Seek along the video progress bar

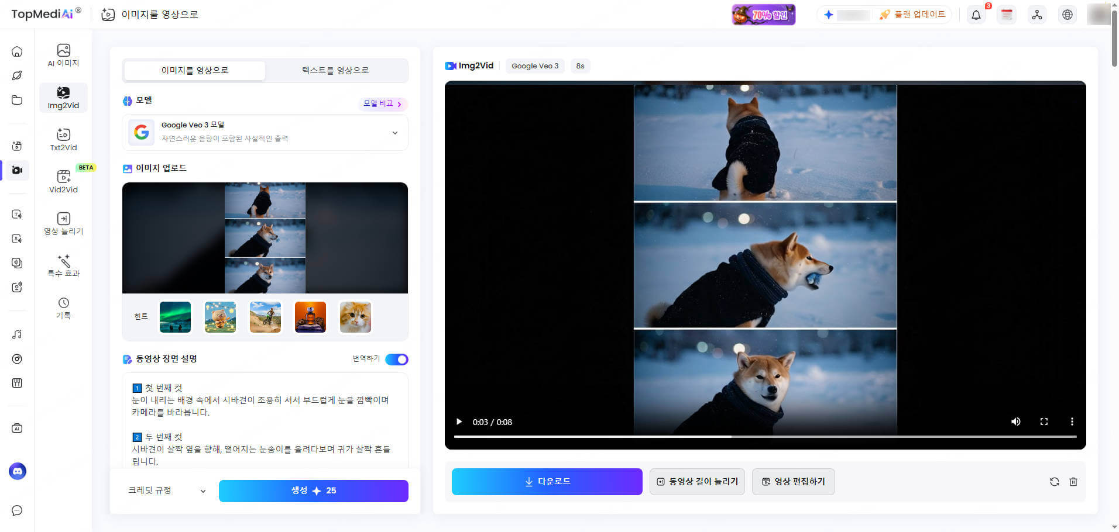pos(761,437)
